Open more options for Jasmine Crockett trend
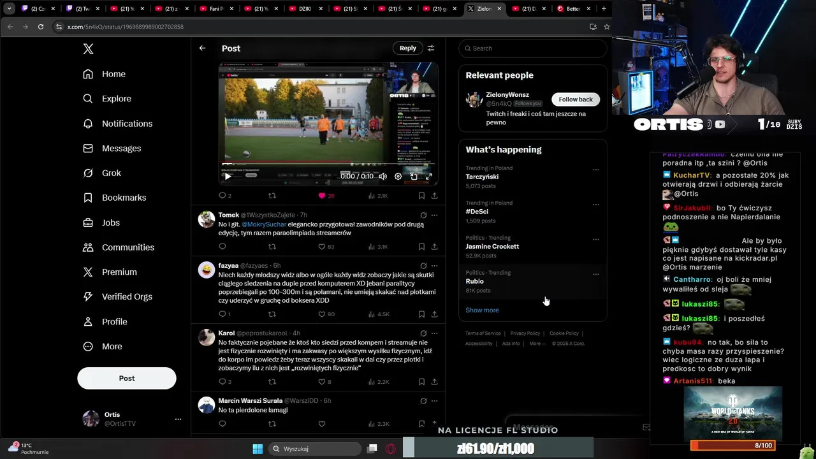The height and width of the screenshot is (459, 816). click(x=596, y=240)
